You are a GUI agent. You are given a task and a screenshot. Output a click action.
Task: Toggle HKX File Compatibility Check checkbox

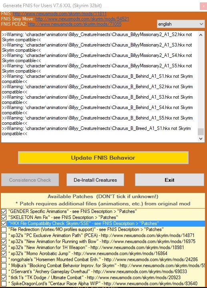(4, 223)
